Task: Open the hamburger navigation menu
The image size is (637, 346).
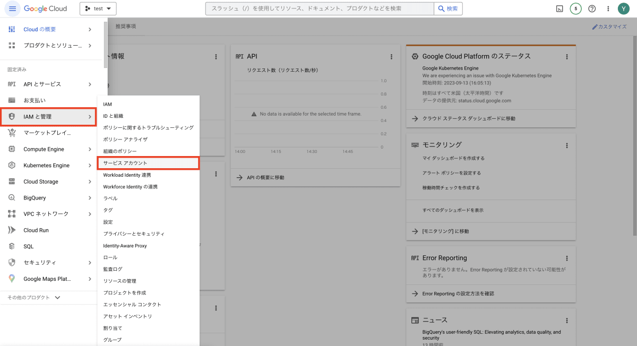Action: [12, 8]
